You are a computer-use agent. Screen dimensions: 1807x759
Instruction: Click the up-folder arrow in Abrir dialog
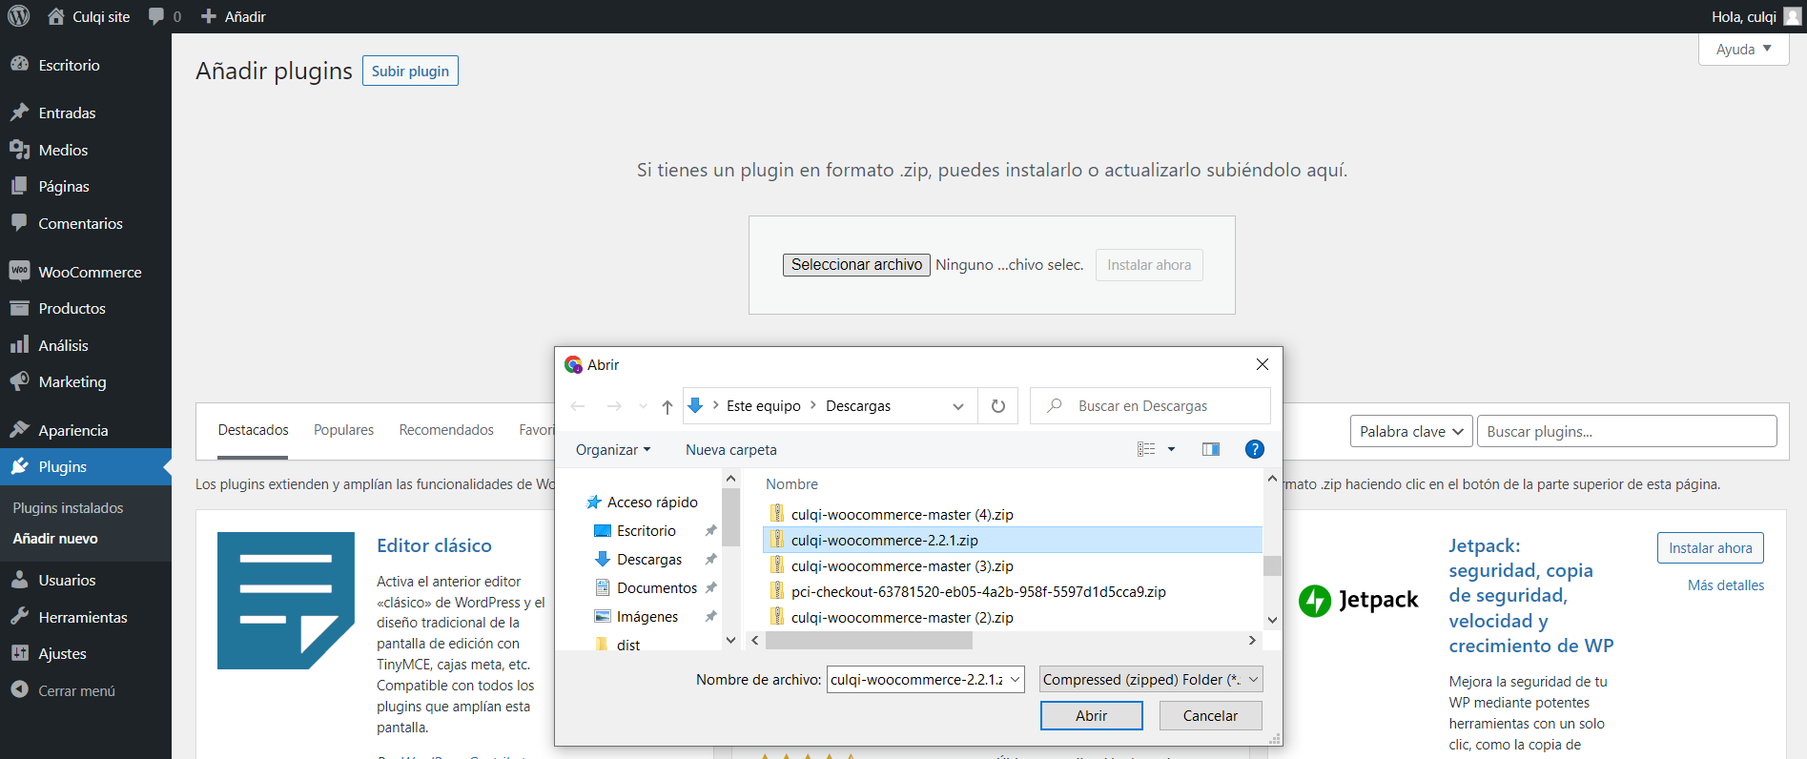click(x=667, y=406)
